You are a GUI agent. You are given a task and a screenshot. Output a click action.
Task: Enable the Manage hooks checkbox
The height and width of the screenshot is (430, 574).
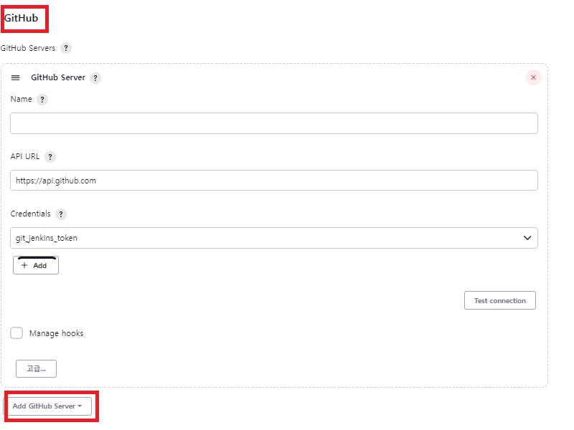point(17,333)
